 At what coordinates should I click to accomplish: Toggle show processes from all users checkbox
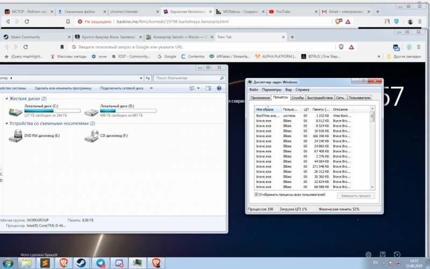coord(256,194)
